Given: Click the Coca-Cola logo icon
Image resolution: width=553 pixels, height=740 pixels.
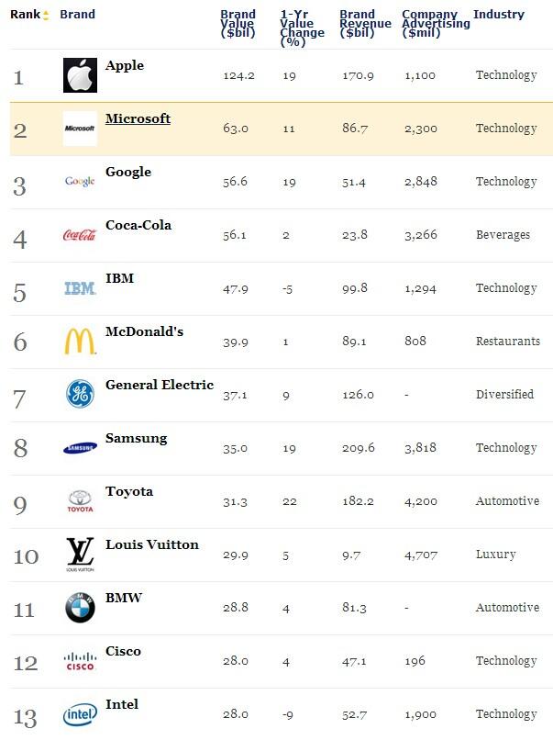Looking at the screenshot, I should pyautogui.click(x=80, y=235).
